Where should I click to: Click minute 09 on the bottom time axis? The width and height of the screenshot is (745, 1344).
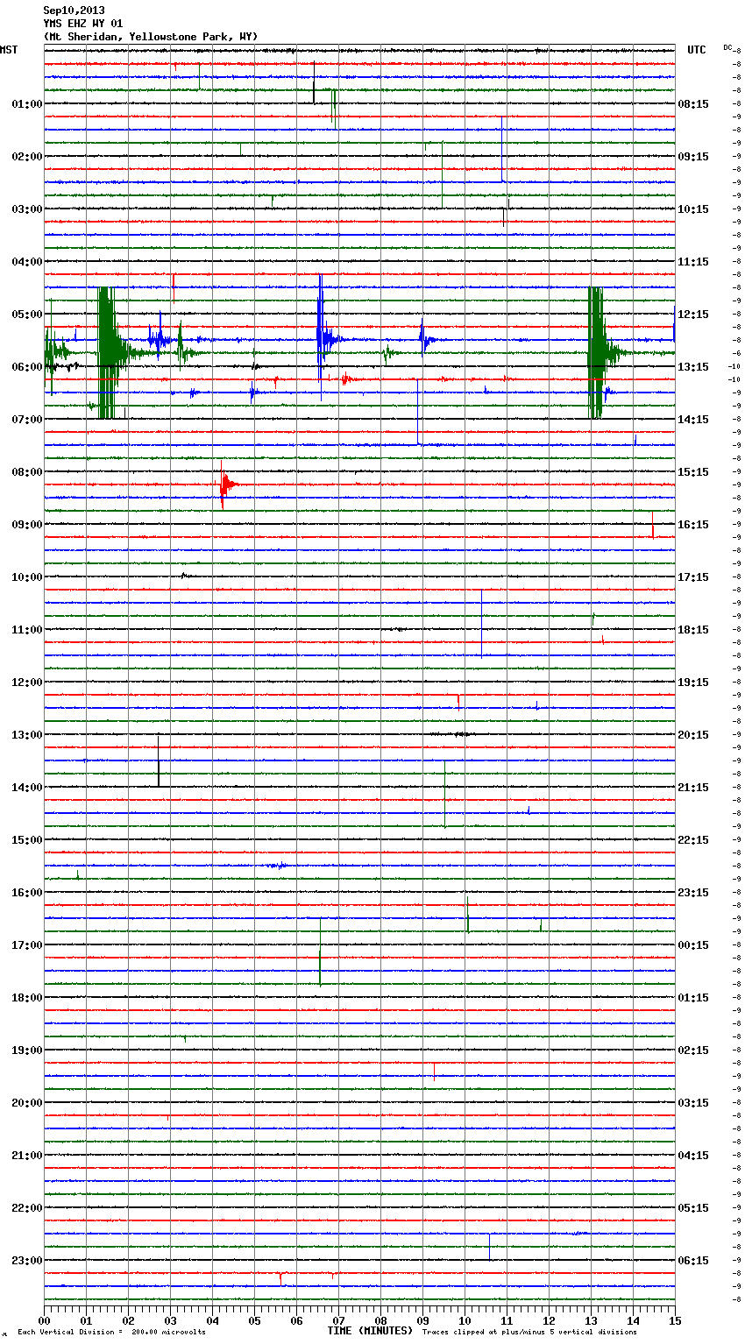click(422, 1320)
